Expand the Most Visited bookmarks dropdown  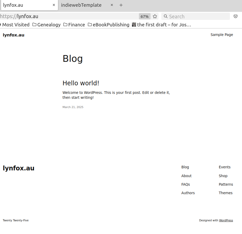[x=15, y=25]
